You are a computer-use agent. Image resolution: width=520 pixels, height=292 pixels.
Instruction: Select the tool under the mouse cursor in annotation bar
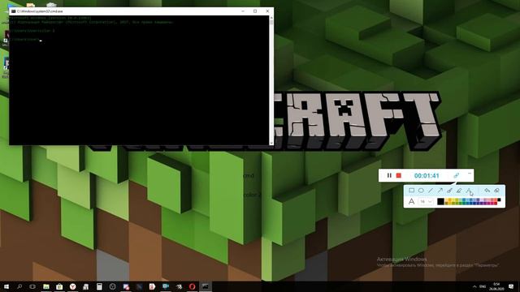[469, 191]
